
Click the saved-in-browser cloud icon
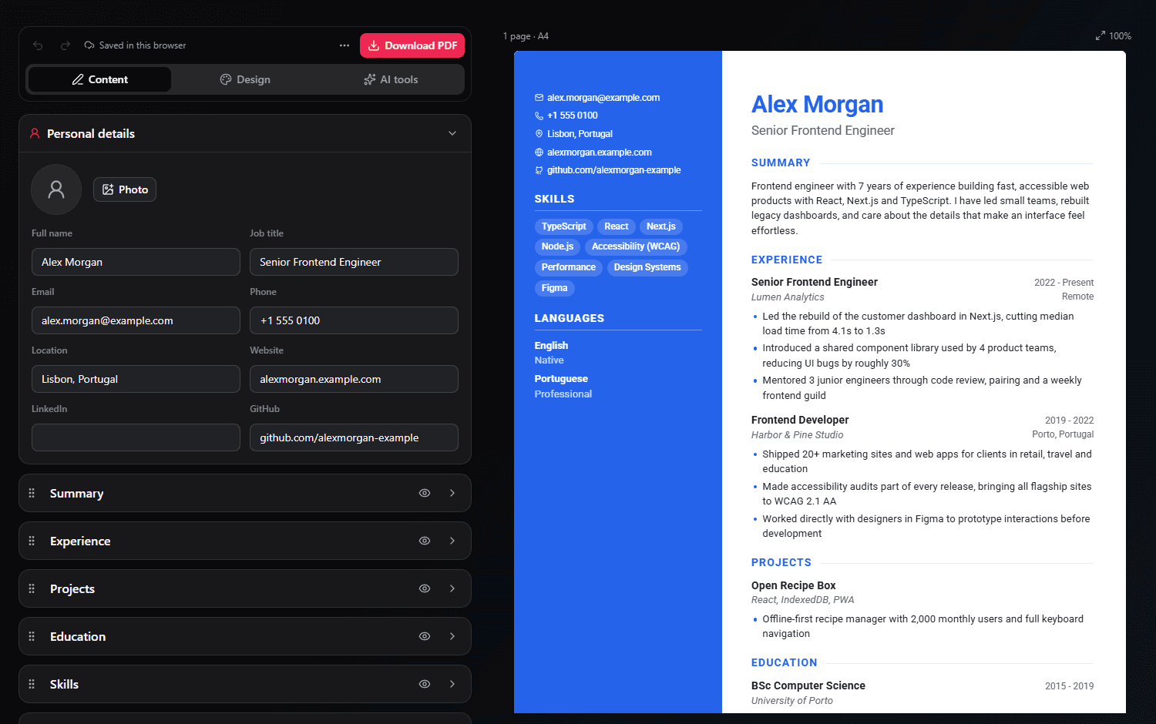point(89,45)
